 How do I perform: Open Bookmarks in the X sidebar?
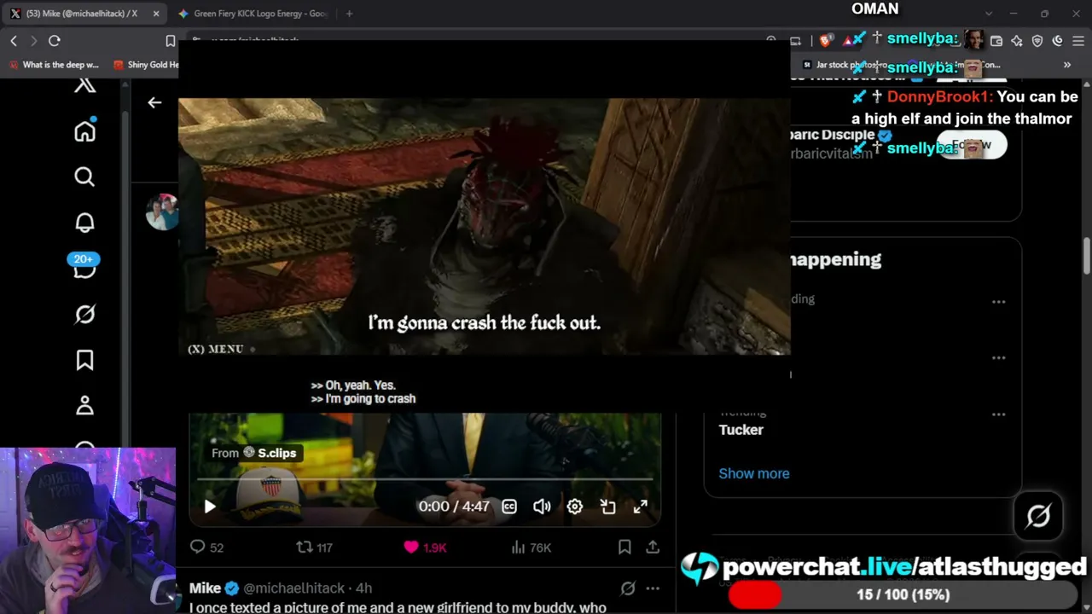[84, 361]
